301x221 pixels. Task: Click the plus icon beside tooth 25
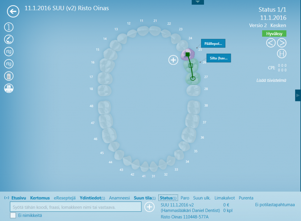tap(173, 60)
